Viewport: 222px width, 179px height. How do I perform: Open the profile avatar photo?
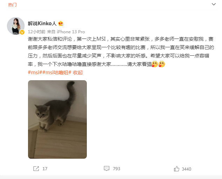16,26
